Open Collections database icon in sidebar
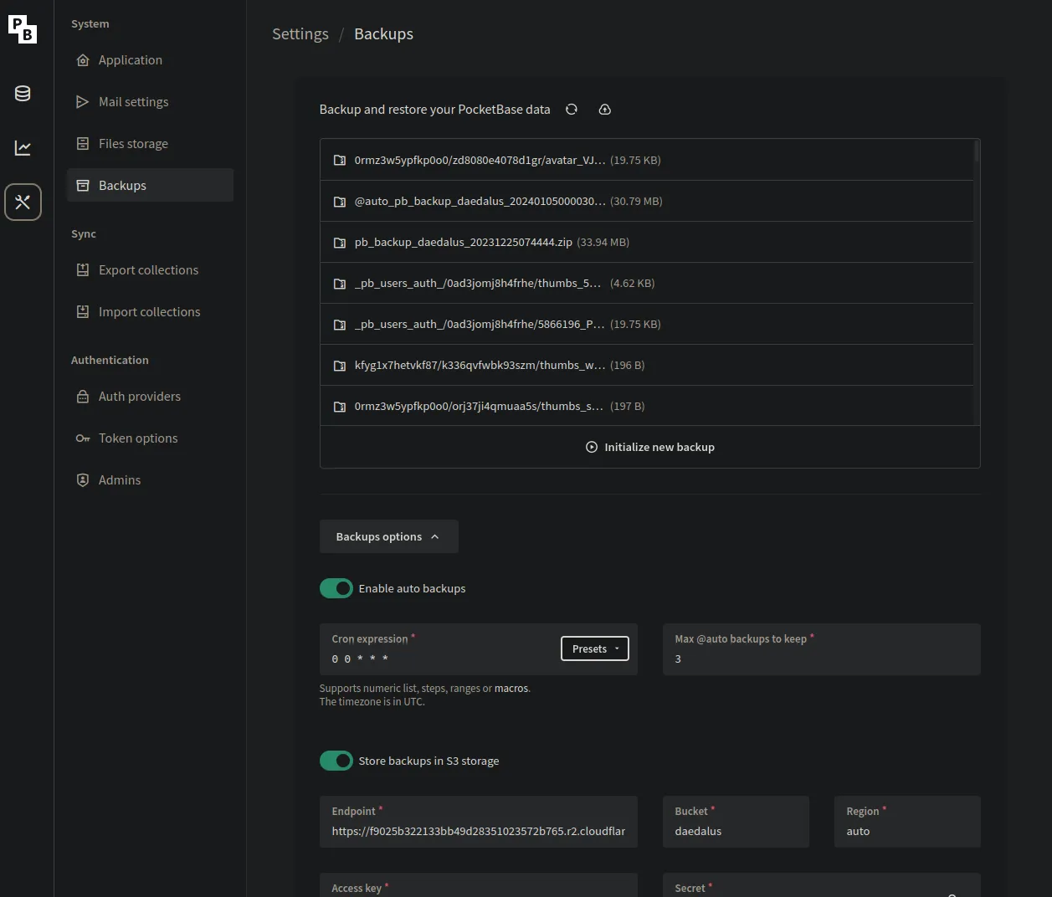The height and width of the screenshot is (897, 1052). pyautogui.click(x=23, y=94)
